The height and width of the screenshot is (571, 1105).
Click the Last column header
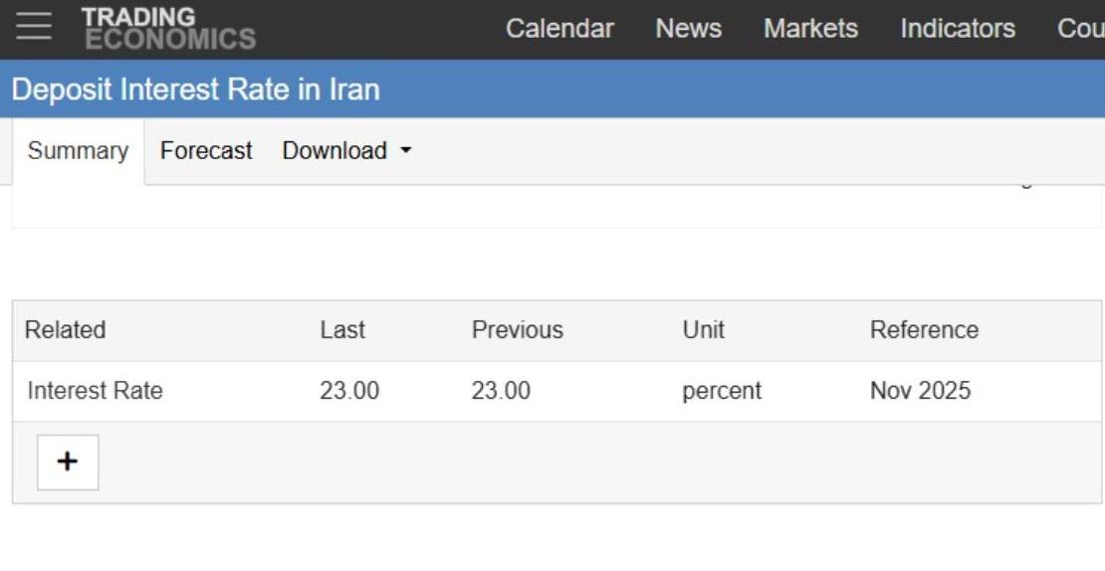tap(342, 330)
